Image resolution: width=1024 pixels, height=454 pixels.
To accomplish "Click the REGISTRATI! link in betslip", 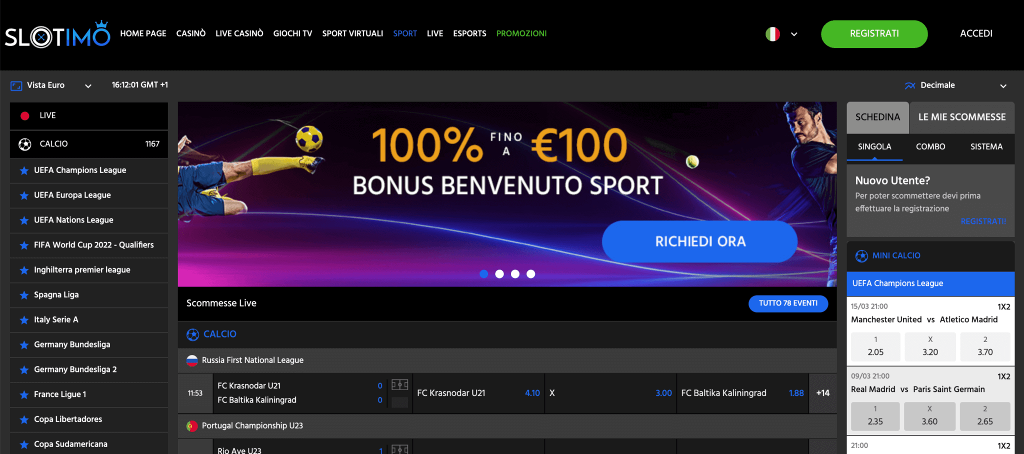I will click(983, 221).
